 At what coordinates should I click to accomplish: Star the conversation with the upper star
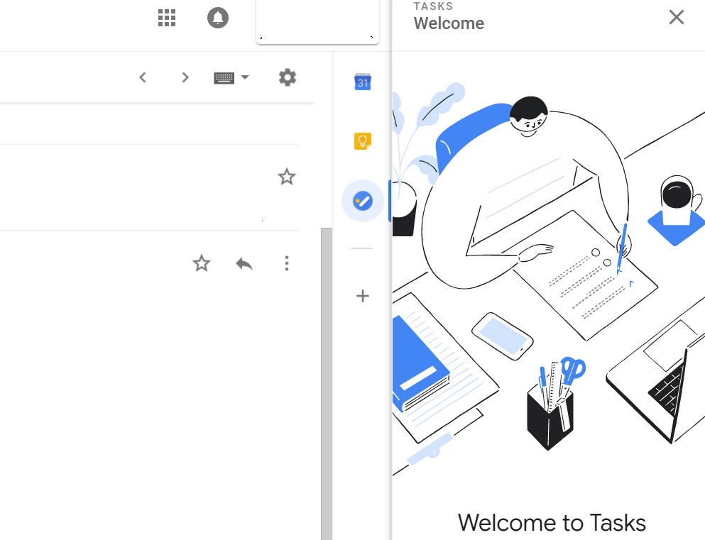[x=286, y=177]
